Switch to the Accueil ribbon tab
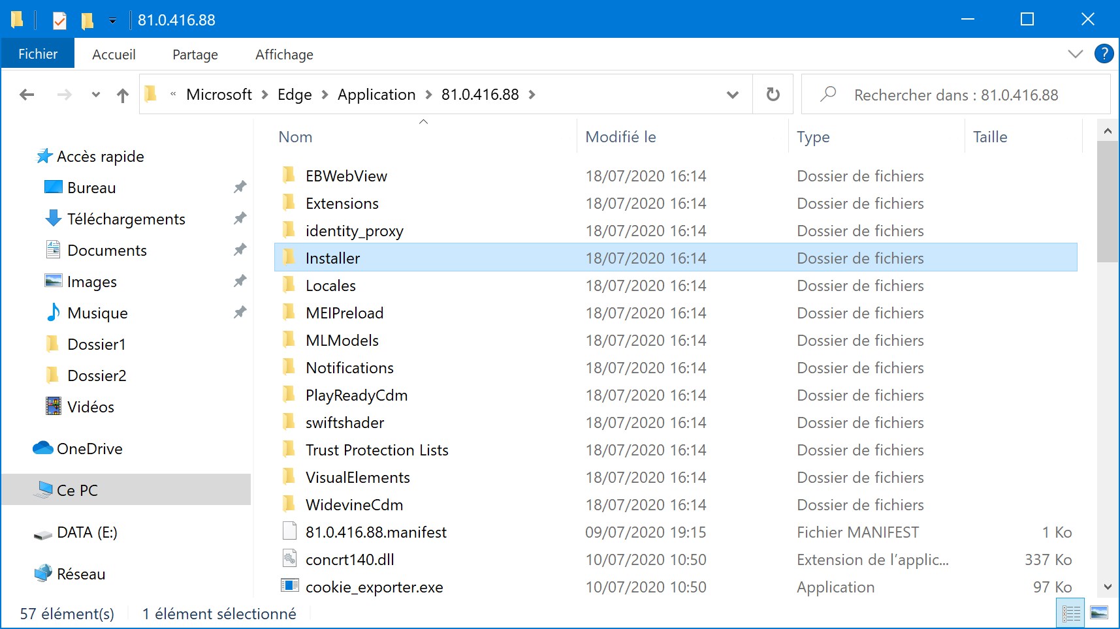Viewport: 1120px width, 629px height. (x=114, y=54)
